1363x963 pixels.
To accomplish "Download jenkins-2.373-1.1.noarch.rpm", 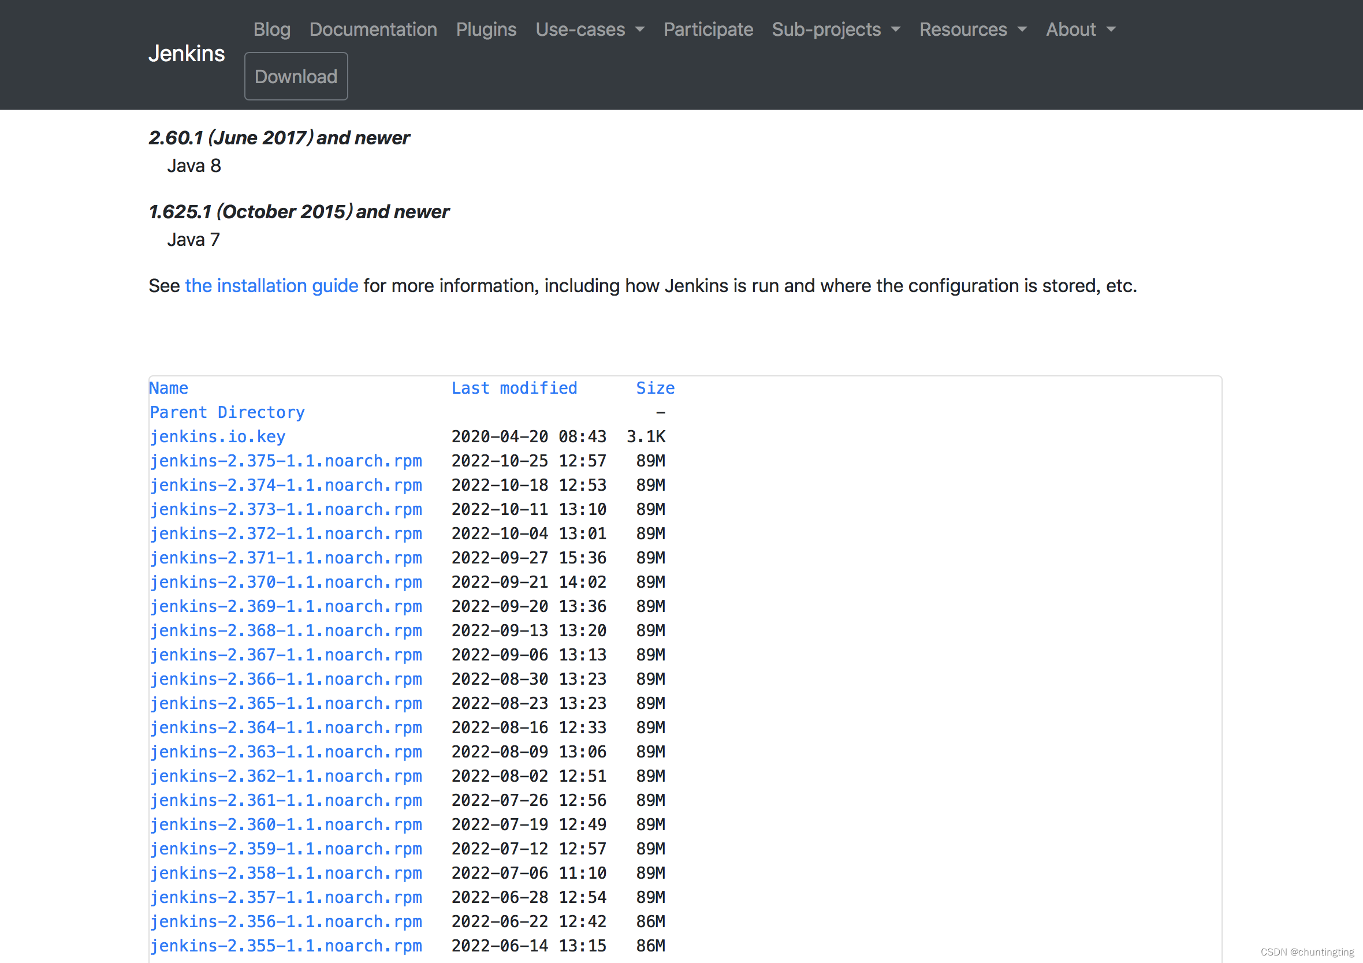I will (x=285, y=510).
